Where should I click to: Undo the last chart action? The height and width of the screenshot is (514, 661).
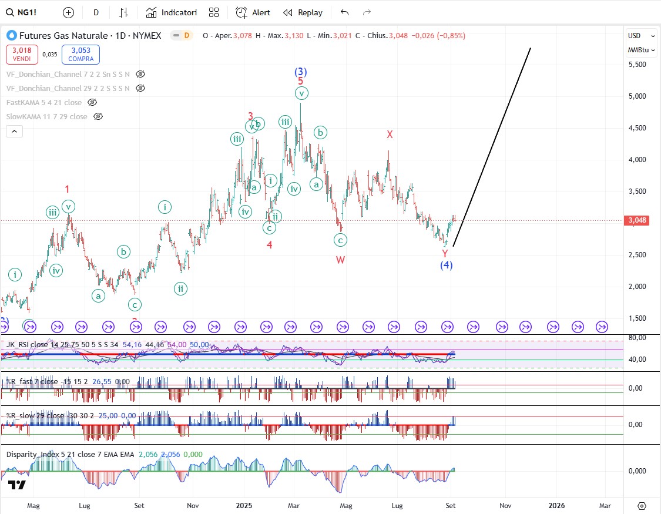coord(344,12)
